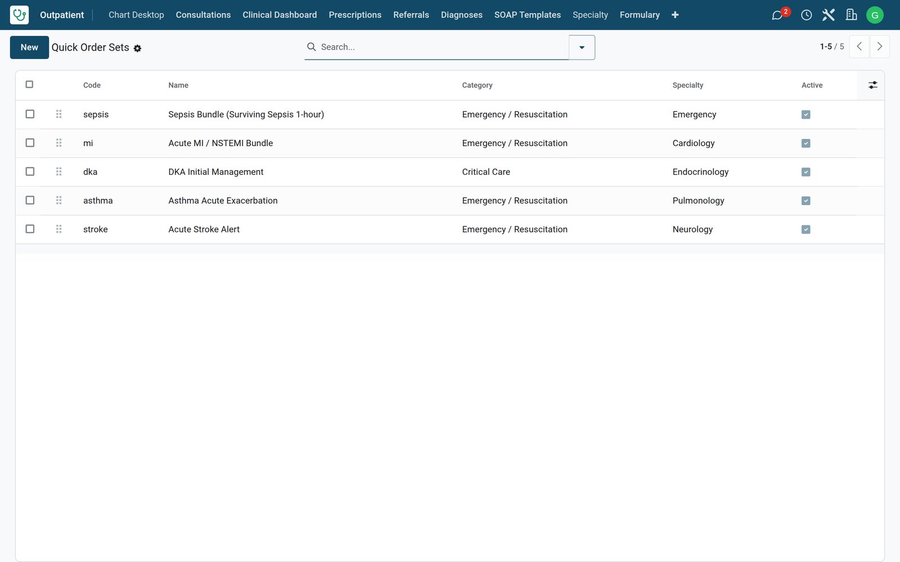Open Asthma Acute Exacerbation record
The height and width of the screenshot is (562, 900).
[223, 201]
